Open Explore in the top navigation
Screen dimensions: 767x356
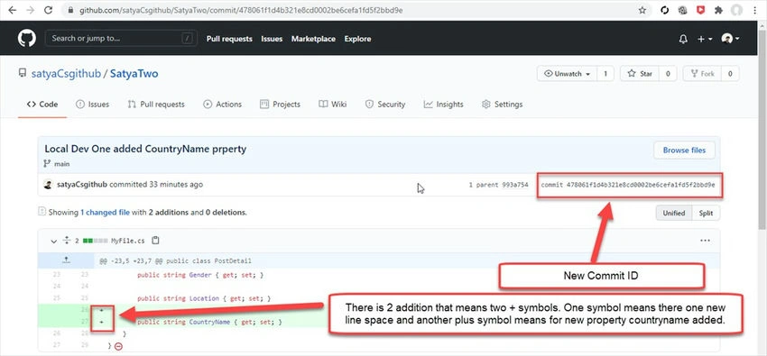357,39
